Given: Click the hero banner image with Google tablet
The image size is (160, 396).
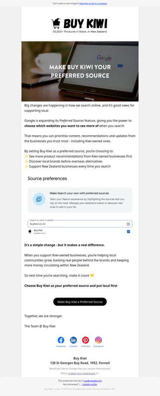Looking at the screenshot, I should pos(80,71).
